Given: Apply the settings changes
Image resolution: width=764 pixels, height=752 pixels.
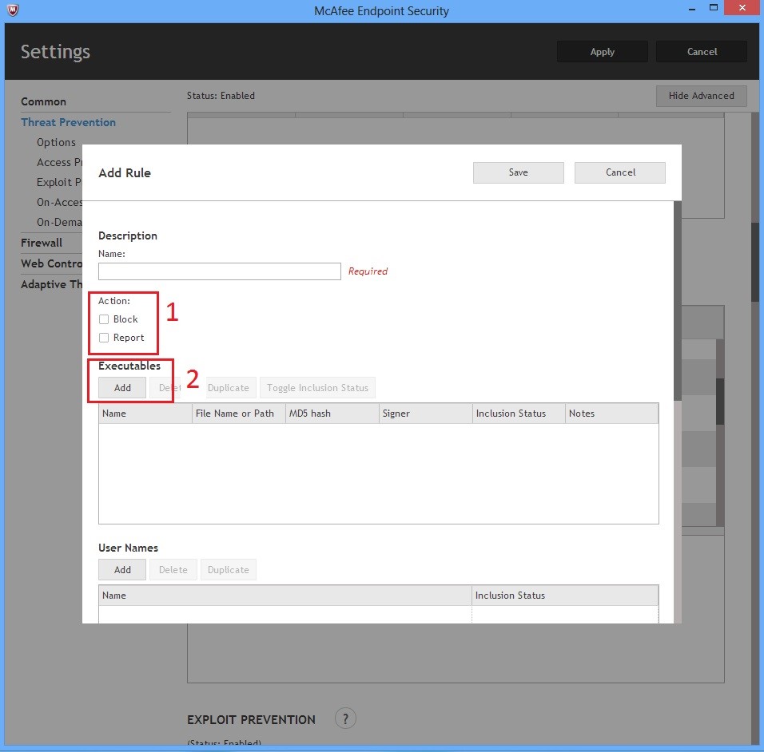Looking at the screenshot, I should pyautogui.click(x=602, y=52).
